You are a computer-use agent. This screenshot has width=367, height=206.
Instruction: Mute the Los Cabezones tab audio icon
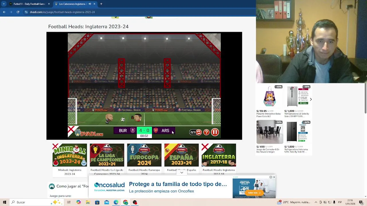[90, 4]
